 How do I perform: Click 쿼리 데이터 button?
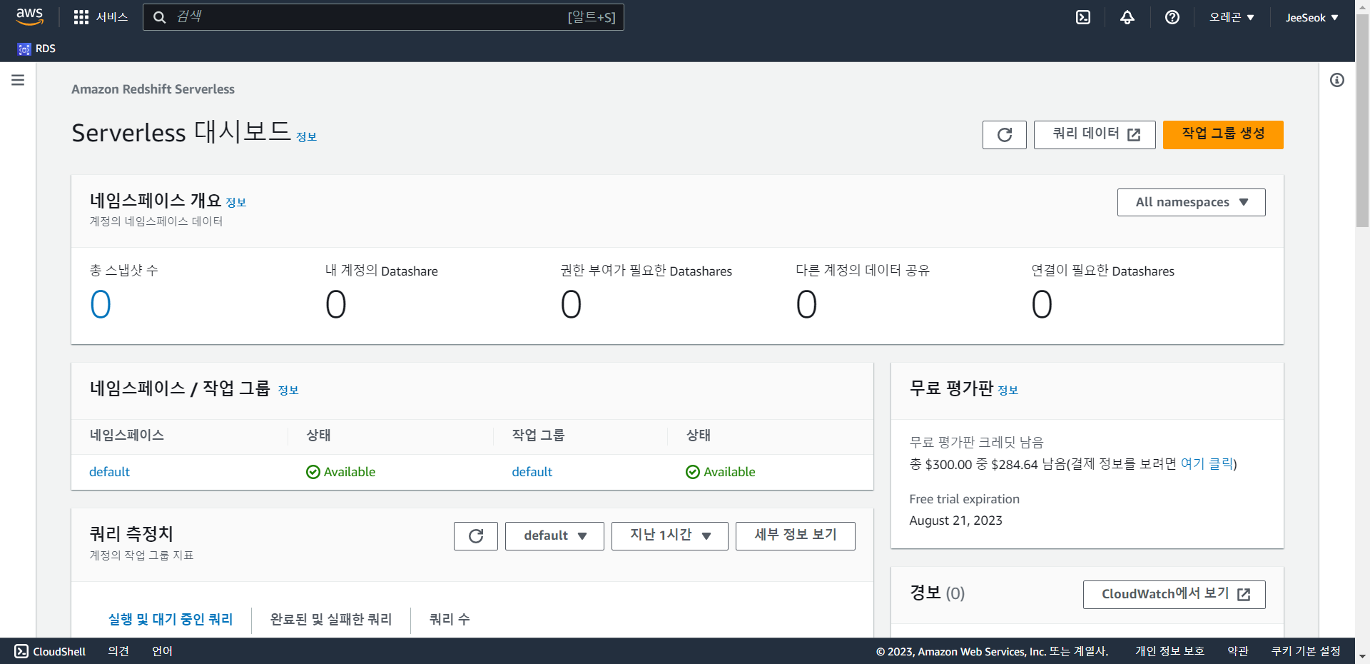point(1095,135)
